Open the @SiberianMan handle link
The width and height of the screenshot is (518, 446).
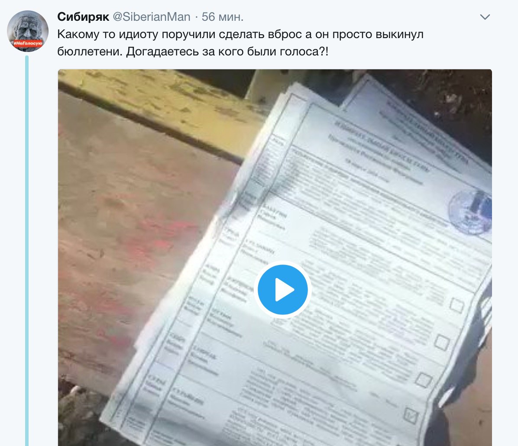(x=152, y=17)
